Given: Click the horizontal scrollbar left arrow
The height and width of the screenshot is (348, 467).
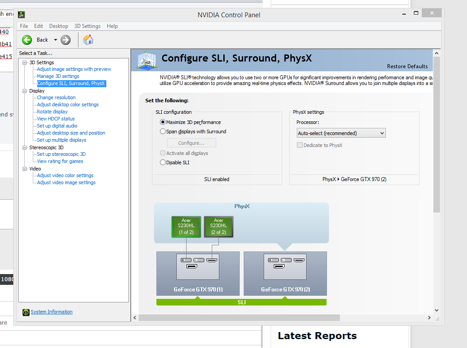Looking at the screenshot, I should click(x=135, y=317).
